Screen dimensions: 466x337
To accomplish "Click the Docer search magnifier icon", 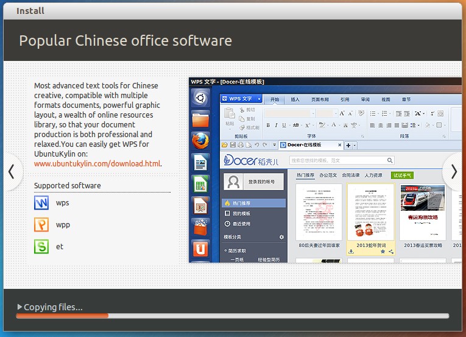I will click(390, 160).
